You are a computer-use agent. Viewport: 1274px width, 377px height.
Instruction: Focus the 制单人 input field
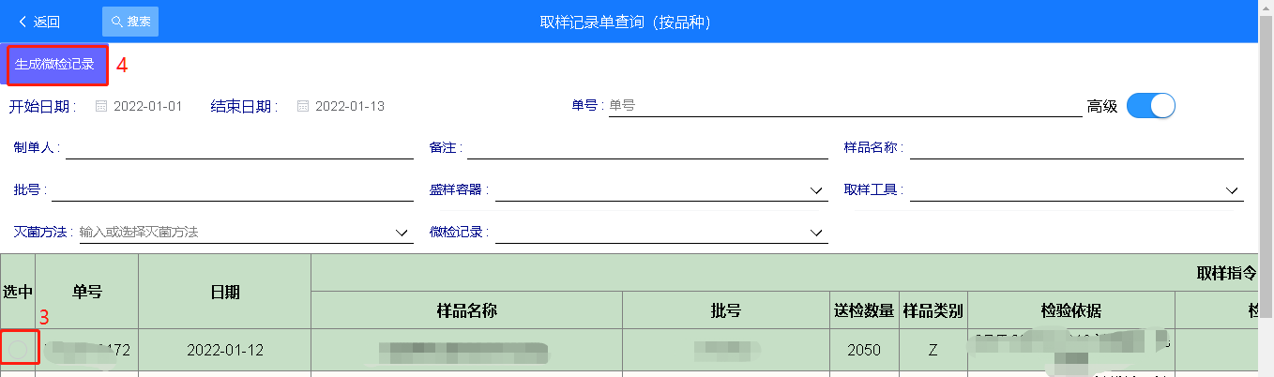[239, 148]
